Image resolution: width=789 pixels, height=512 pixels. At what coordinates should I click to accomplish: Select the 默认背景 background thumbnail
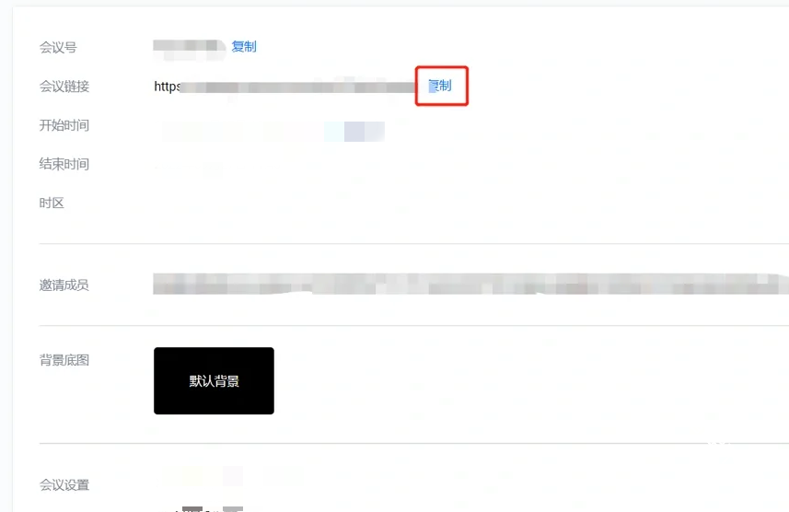(214, 380)
